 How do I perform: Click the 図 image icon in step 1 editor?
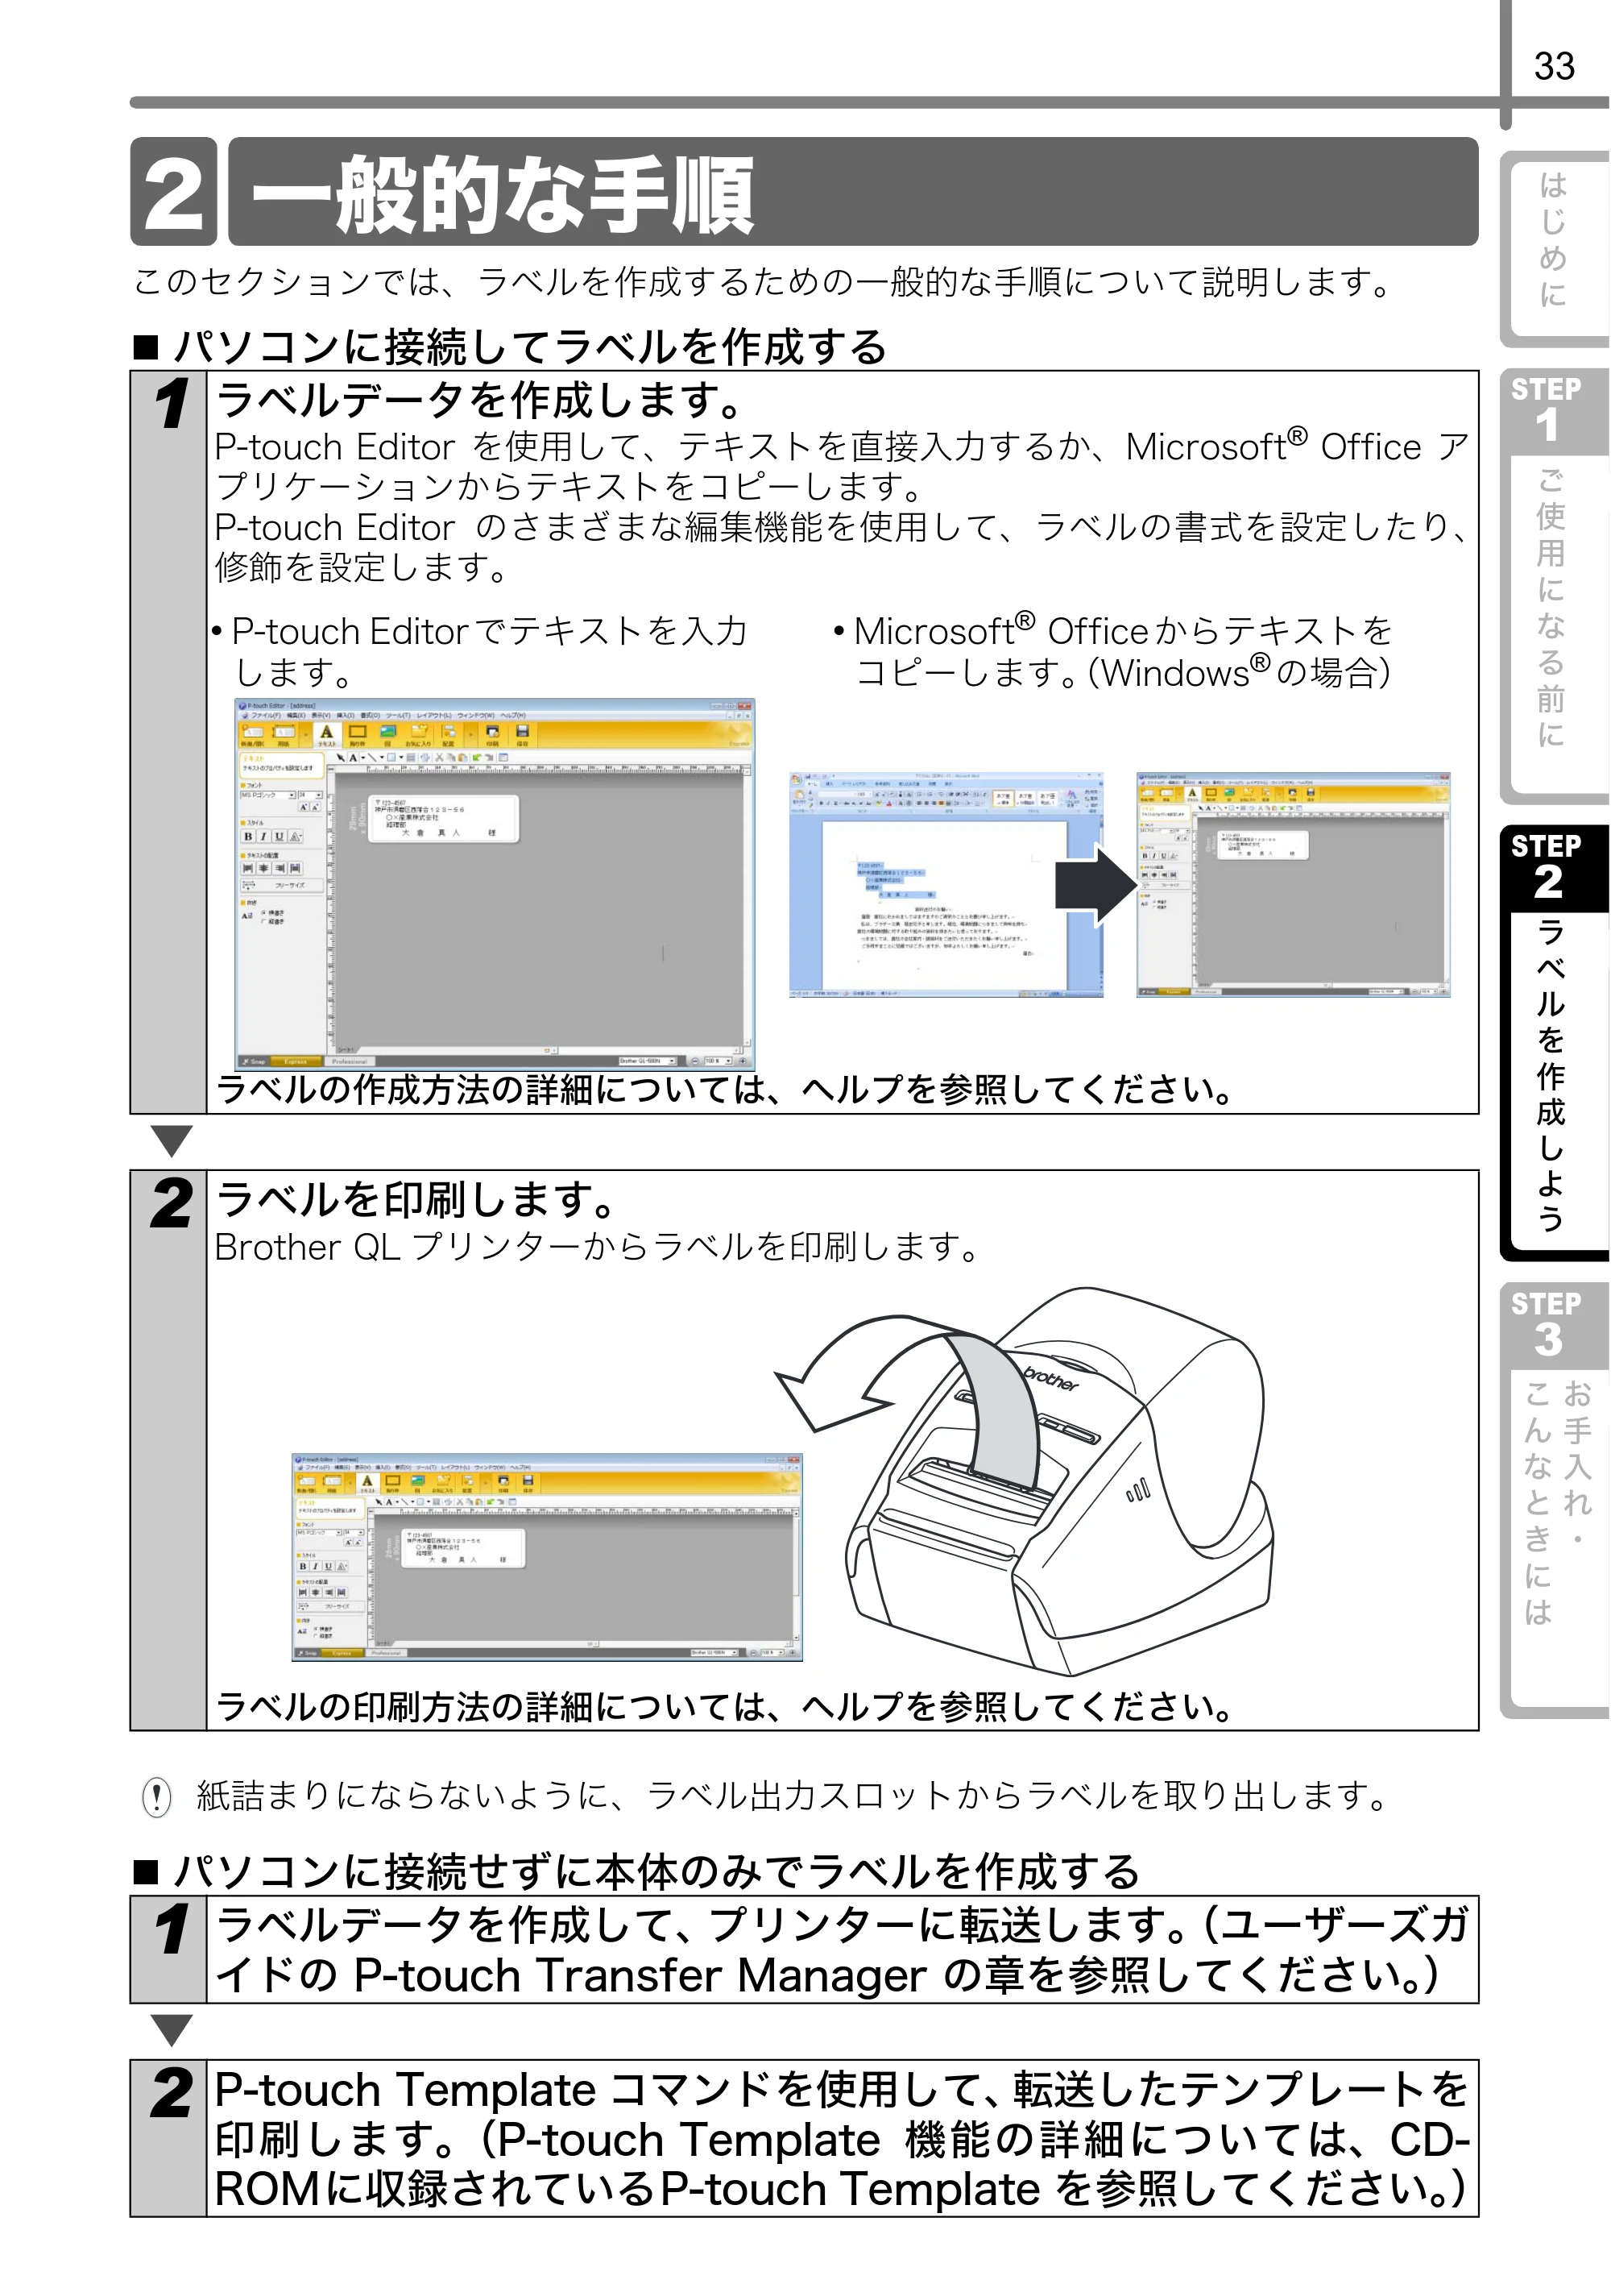(x=387, y=736)
